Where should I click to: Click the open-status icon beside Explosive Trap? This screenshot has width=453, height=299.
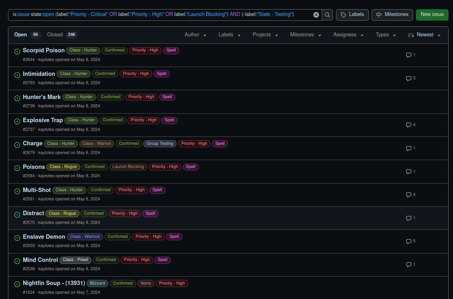(x=17, y=121)
